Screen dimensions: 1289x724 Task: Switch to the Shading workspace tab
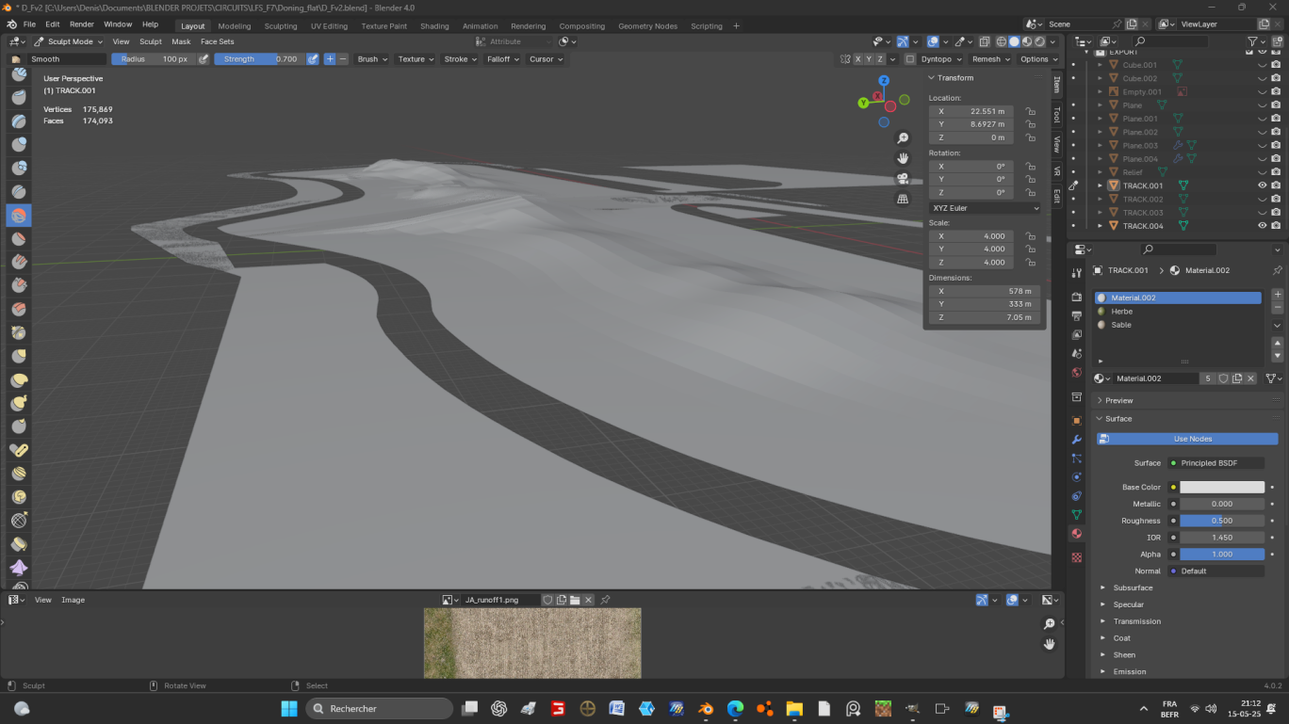[x=434, y=26]
